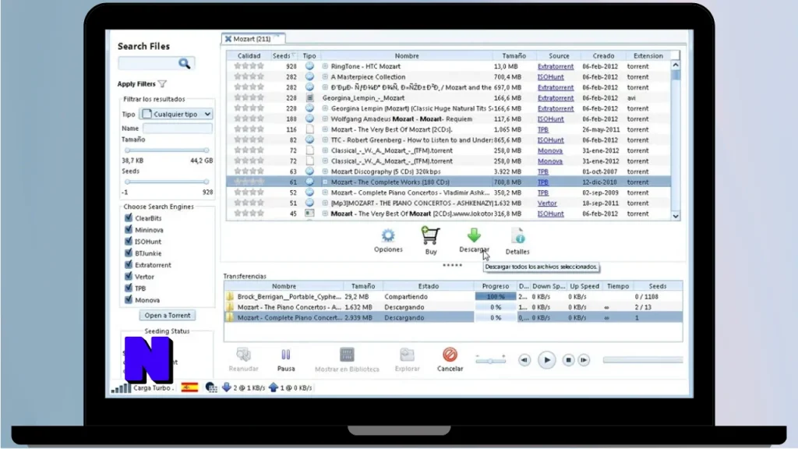Click the Explorar folder icon
798x449 pixels.
[407, 355]
